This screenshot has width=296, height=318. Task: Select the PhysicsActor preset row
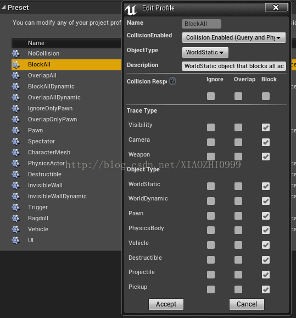(x=66, y=164)
